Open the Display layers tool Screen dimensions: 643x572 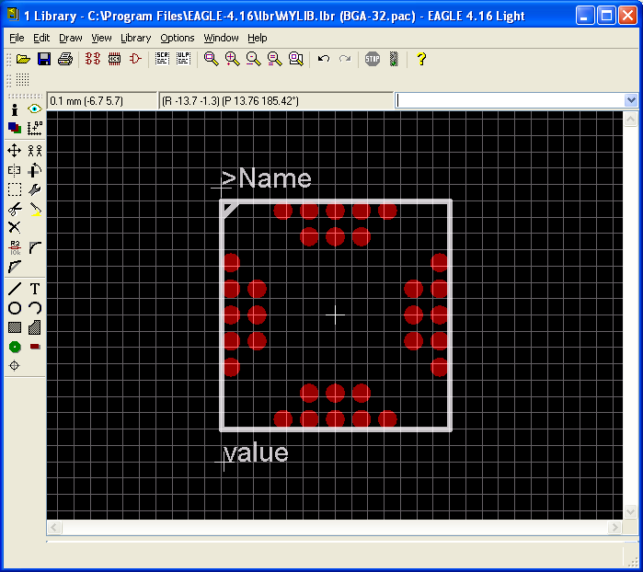point(15,129)
